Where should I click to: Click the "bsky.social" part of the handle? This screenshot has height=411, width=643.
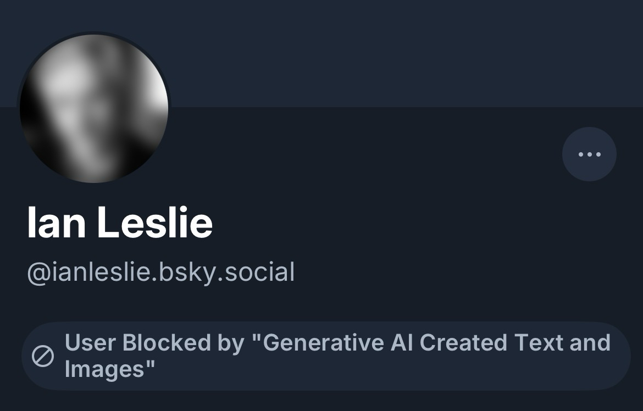coord(226,272)
